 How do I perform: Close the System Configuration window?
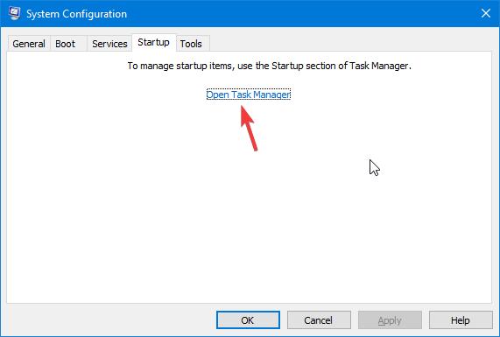(486, 13)
